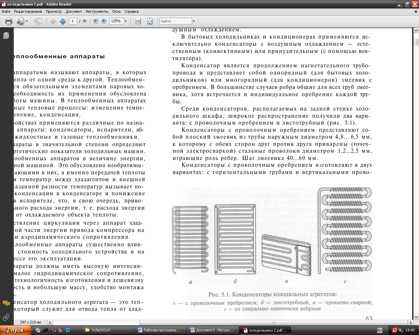Open the Документ menu

74,11
